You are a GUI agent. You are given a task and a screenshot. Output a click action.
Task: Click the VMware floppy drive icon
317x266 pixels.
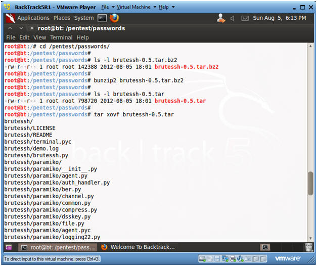click(217, 258)
